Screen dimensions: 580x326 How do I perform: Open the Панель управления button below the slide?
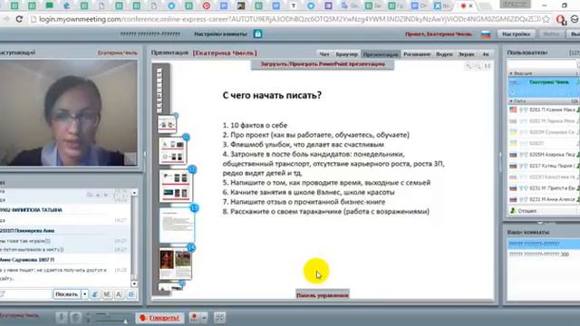(323, 295)
